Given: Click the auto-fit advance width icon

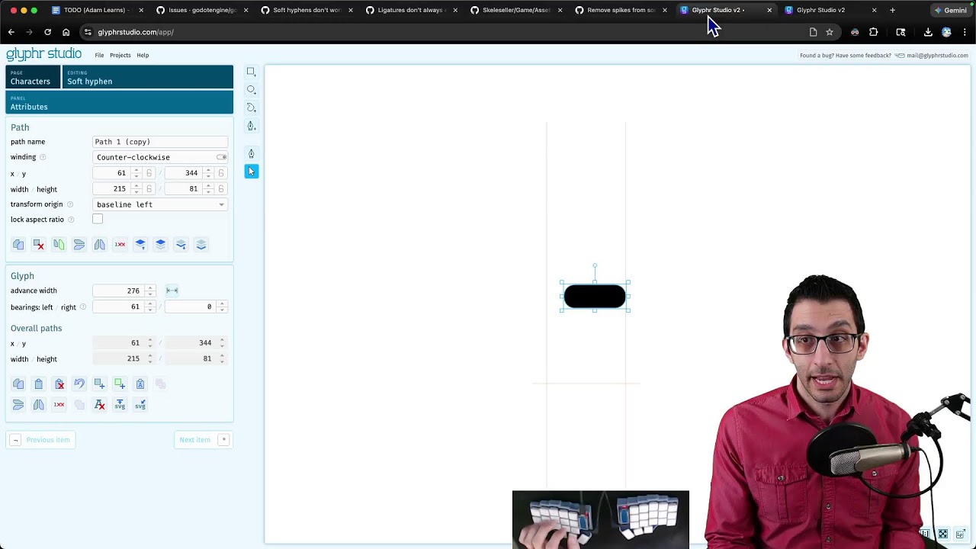Looking at the screenshot, I should (x=172, y=291).
